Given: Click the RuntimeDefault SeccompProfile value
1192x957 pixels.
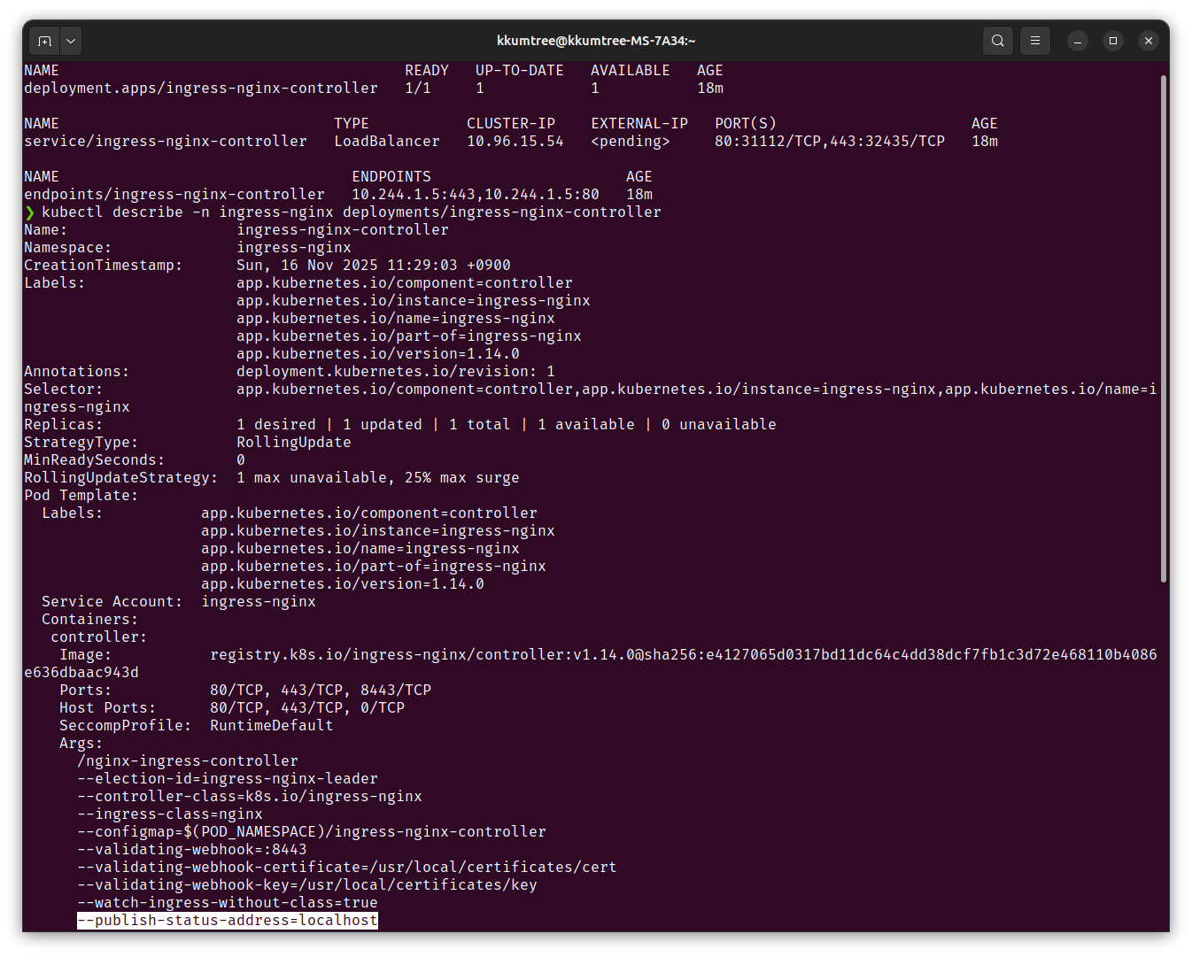Looking at the screenshot, I should [272, 726].
